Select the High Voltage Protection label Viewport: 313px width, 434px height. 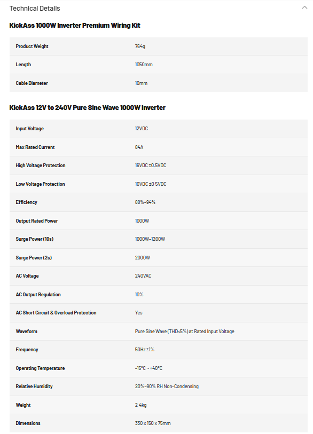click(41, 165)
